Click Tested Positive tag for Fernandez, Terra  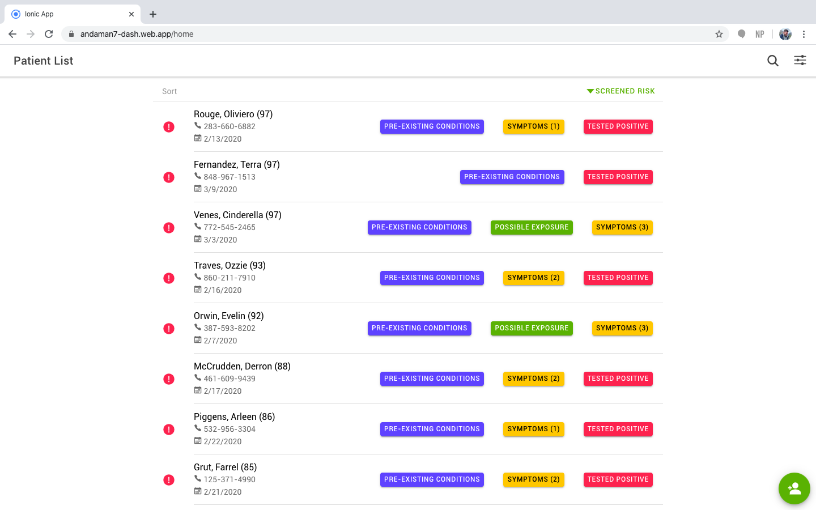click(618, 177)
